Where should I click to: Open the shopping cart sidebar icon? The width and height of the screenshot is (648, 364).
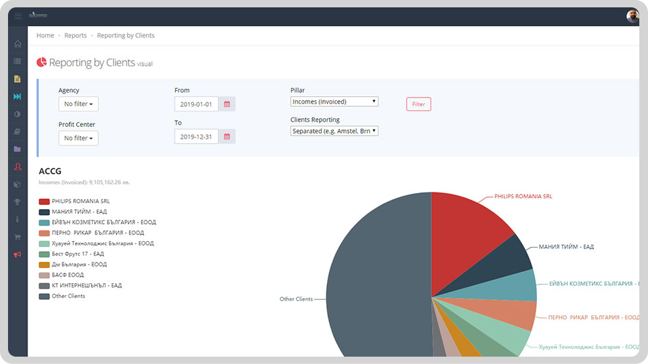coord(17,237)
